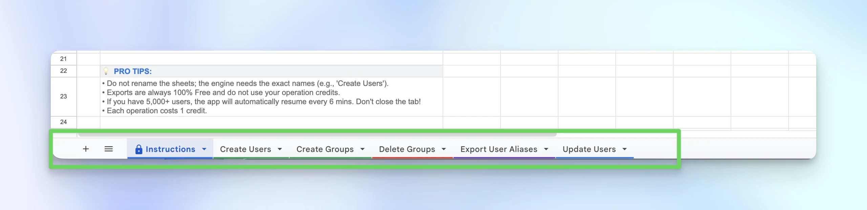Screen dimensions: 867x210
Task: Click the PRO TIPS heading cell
Action: pyautogui.click(x=271, y=71)
